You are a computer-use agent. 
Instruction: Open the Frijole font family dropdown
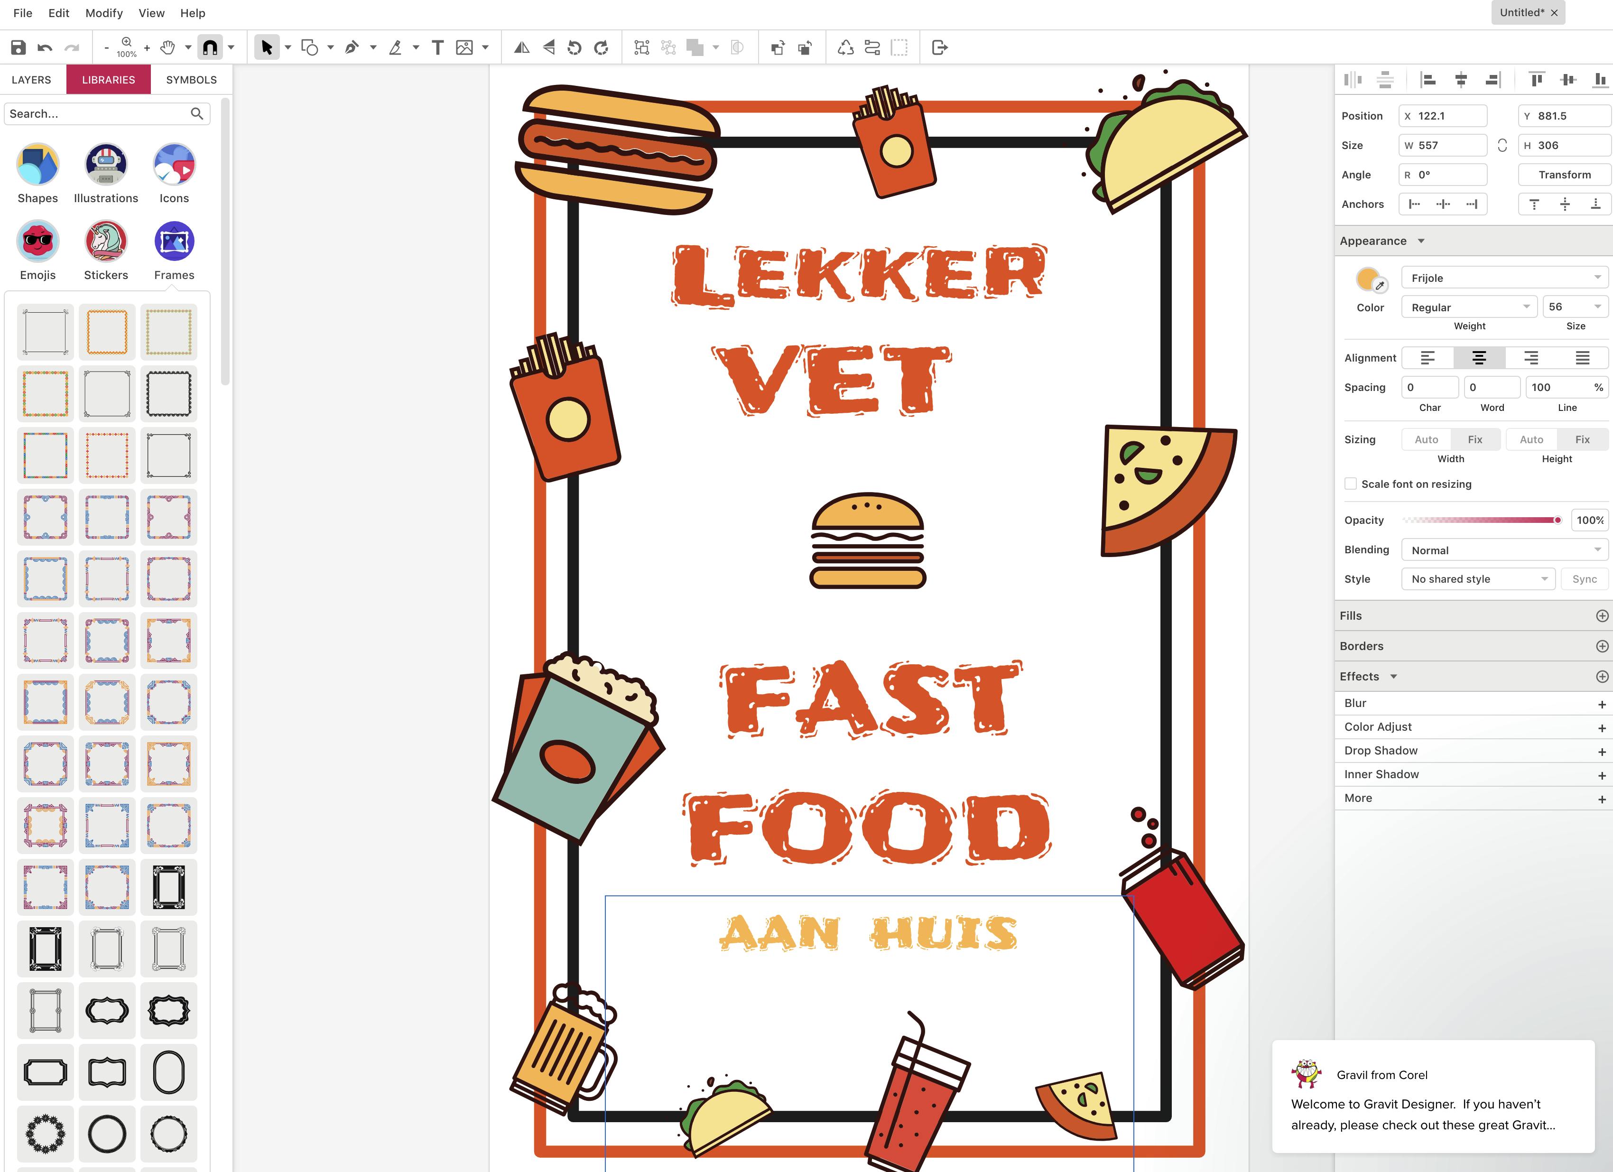1504,278
